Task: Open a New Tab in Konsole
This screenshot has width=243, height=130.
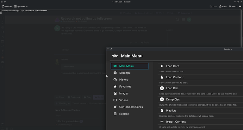Action: tap(7, 6)
